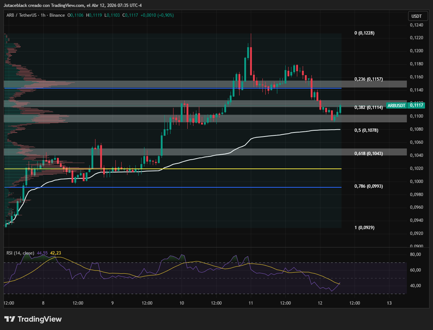Click the change value +0,0010 (+0,90%)
The width and height of the screenshot is (433, 330).
tap(157, 15)
